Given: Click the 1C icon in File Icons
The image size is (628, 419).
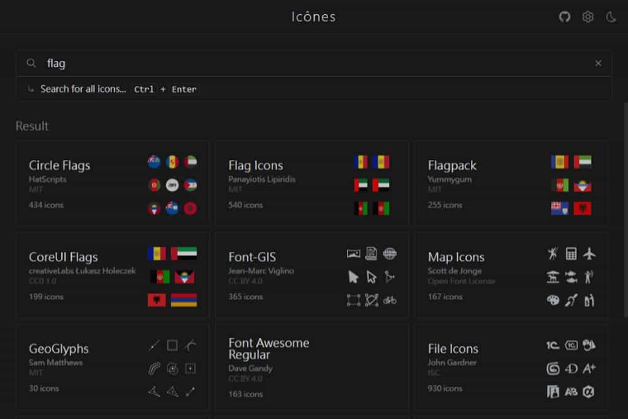Looking at the screenshot, I should pos(553,345).
